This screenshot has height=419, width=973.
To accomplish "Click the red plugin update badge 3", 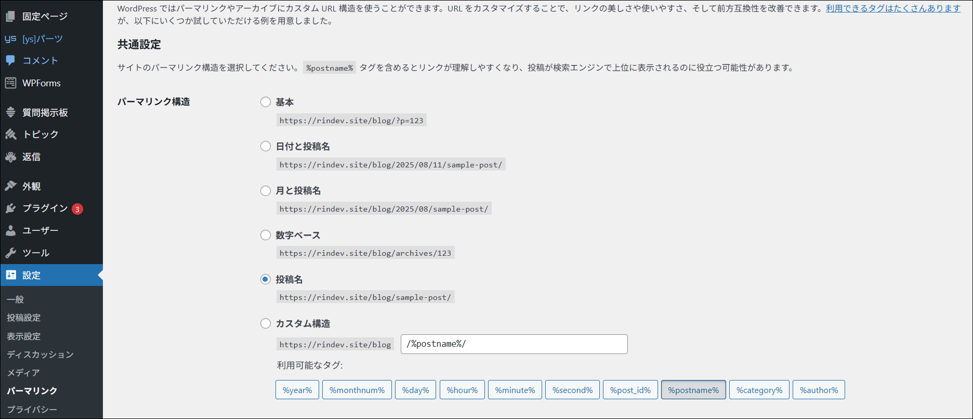I will coord(77,209).
